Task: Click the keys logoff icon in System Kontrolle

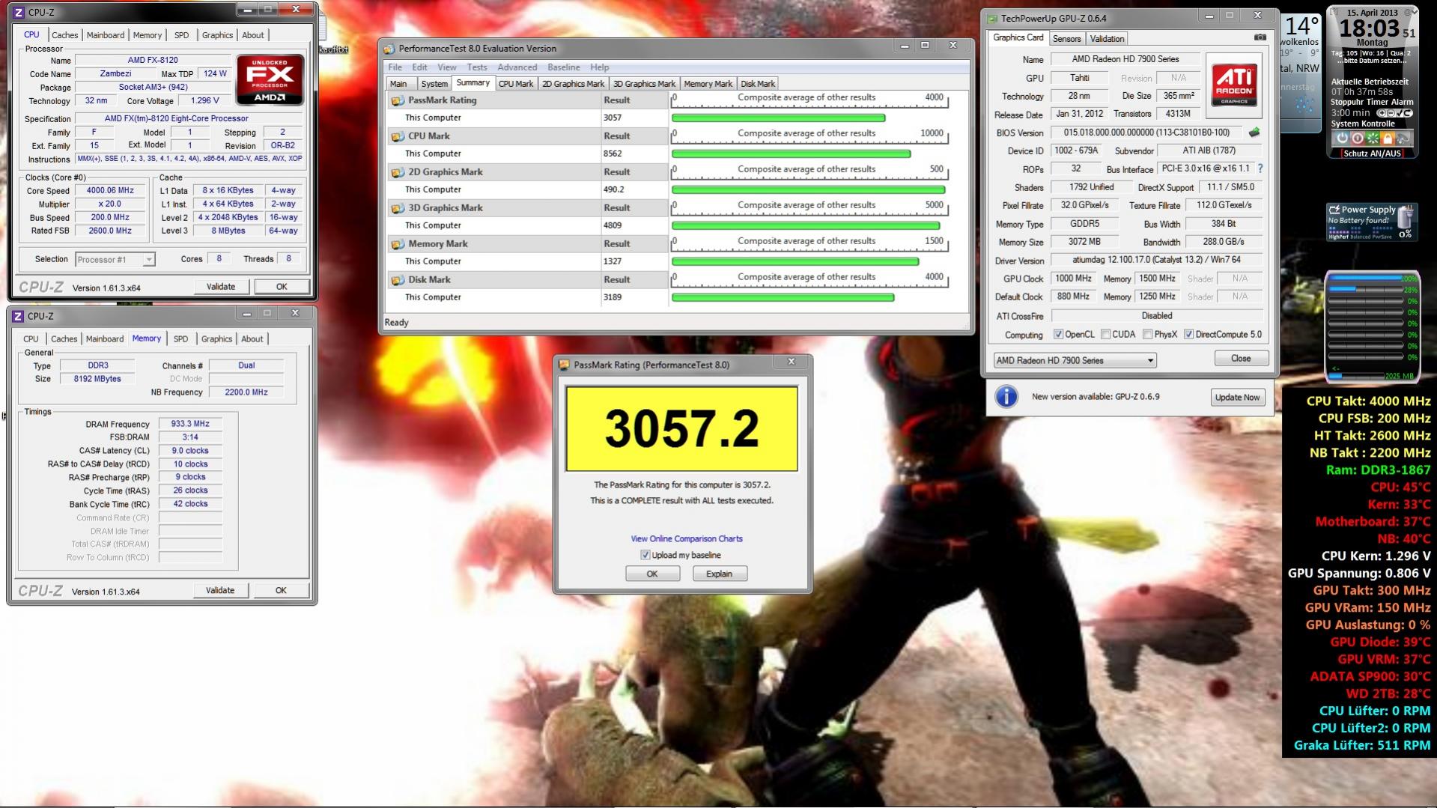Action: (1403, 138)
